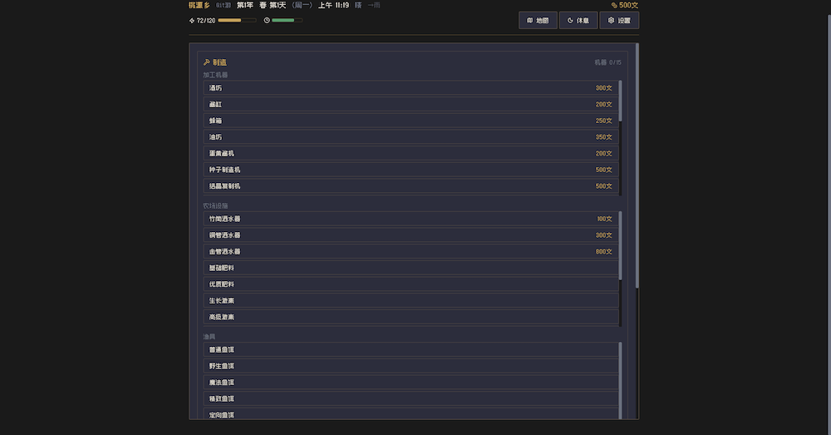The height and width of the screenshot is (435, 831).
Task: Select the 生长激素 item
Action: point(411,300)
